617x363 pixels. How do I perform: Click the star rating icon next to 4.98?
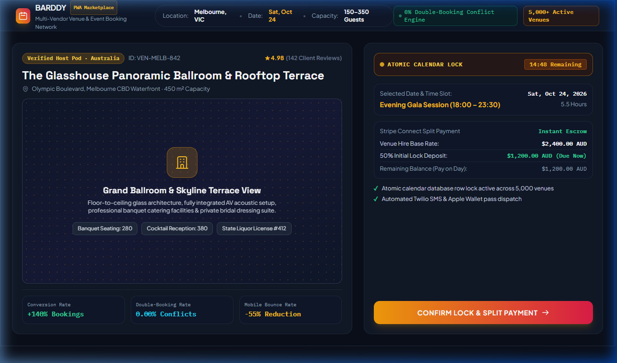tap(267, 58)
